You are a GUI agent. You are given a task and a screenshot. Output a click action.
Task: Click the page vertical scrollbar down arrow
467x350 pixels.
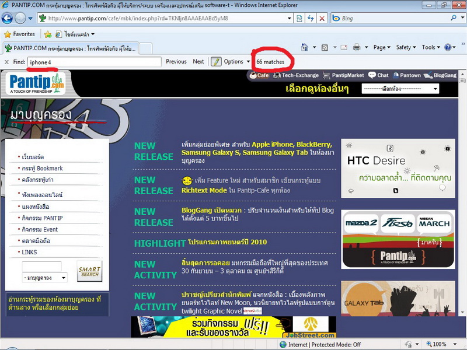click(462, 313)
